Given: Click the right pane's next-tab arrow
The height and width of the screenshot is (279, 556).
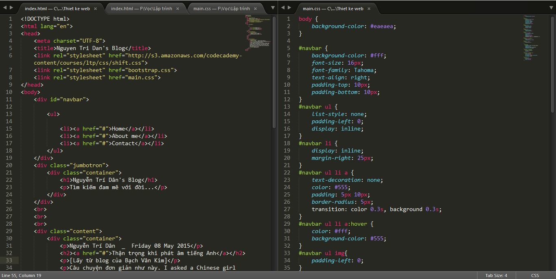Looking at the screenshot, I should coord(289,7).
